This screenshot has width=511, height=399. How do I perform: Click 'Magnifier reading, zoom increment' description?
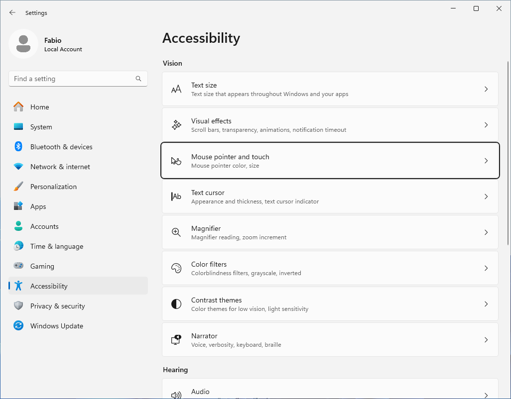[239, 237]
